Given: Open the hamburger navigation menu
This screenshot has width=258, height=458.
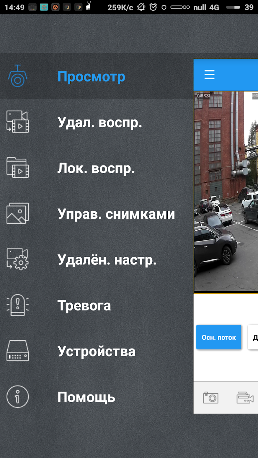Looking at the screenshot, I should [x=209, y=74].
